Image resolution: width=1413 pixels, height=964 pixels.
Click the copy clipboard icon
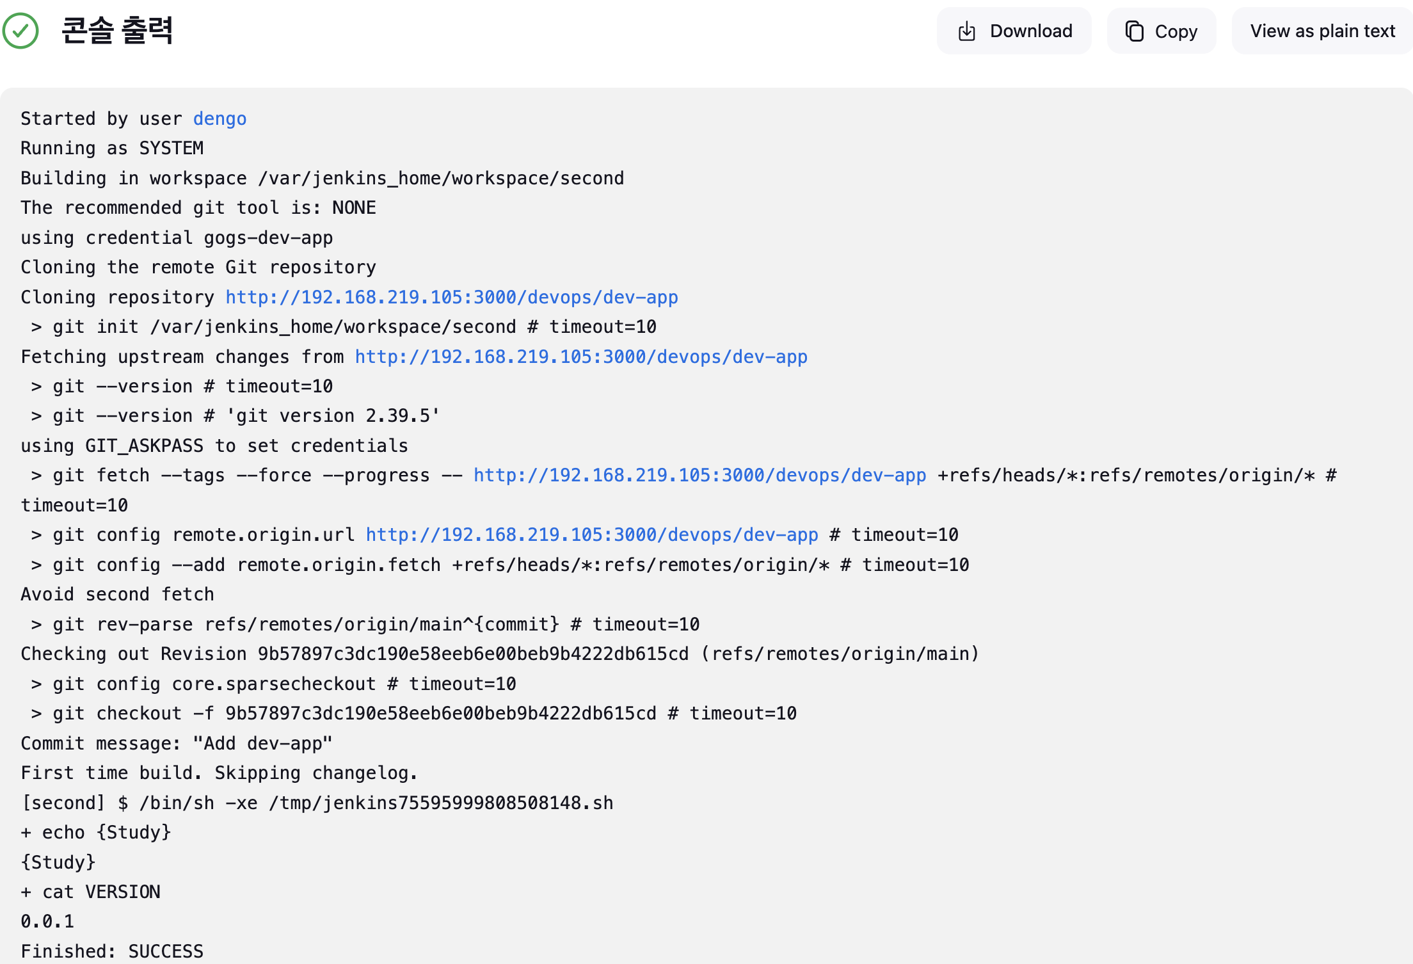coord(1135,31)
